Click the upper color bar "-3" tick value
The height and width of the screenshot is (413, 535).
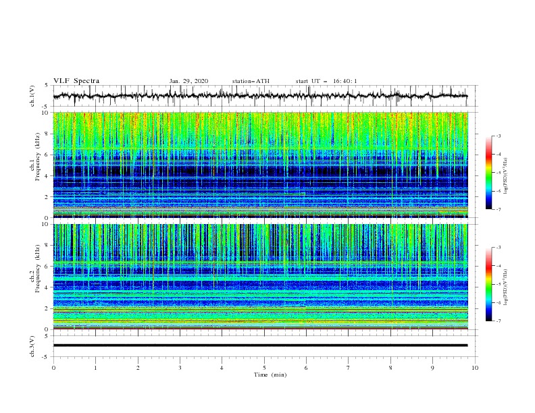(x=499, y=136)
